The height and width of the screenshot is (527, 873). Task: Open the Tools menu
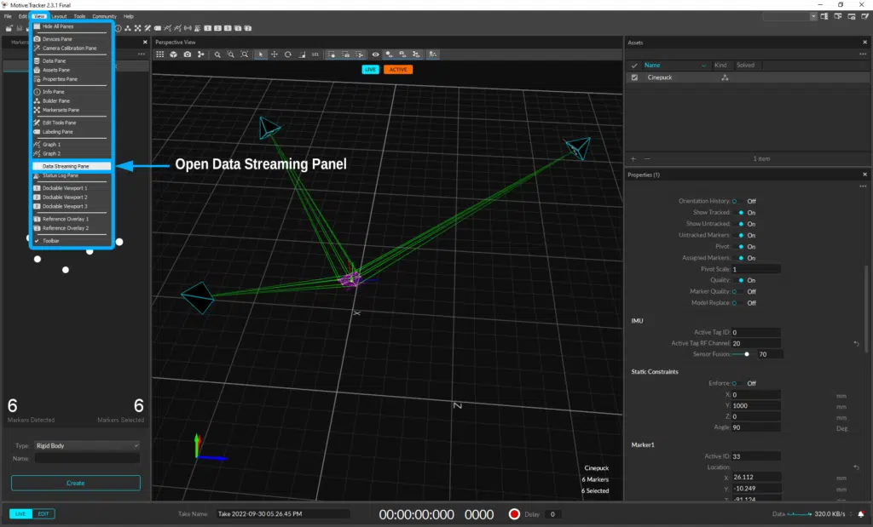79,16
